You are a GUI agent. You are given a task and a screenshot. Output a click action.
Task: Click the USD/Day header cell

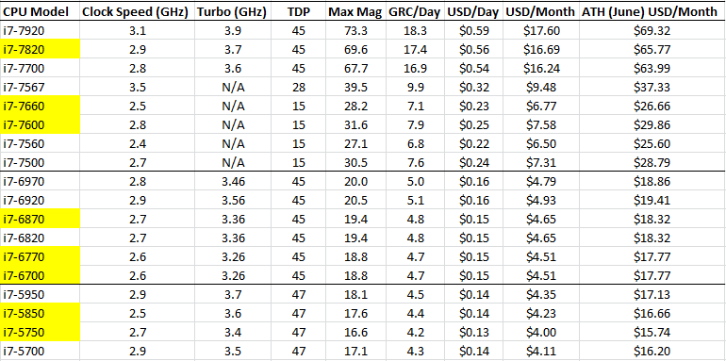pyautogui.click(x=473, y=12)
